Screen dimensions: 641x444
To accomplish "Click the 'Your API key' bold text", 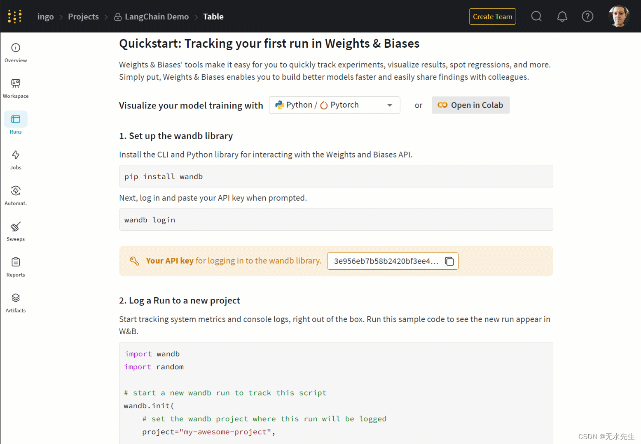I will [x=170, y=261].
